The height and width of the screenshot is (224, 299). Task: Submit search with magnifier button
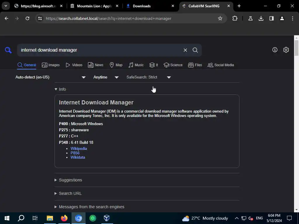click(x=195, y=50)
